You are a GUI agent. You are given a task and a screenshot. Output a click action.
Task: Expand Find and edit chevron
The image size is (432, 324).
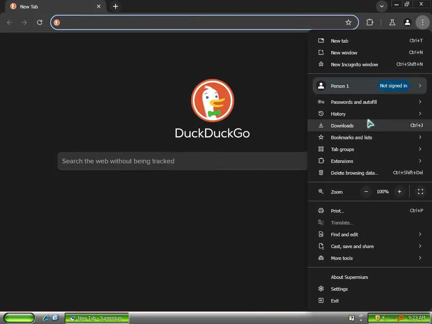[420, 235]
